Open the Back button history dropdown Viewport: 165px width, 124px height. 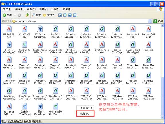[x=15, y=15]
